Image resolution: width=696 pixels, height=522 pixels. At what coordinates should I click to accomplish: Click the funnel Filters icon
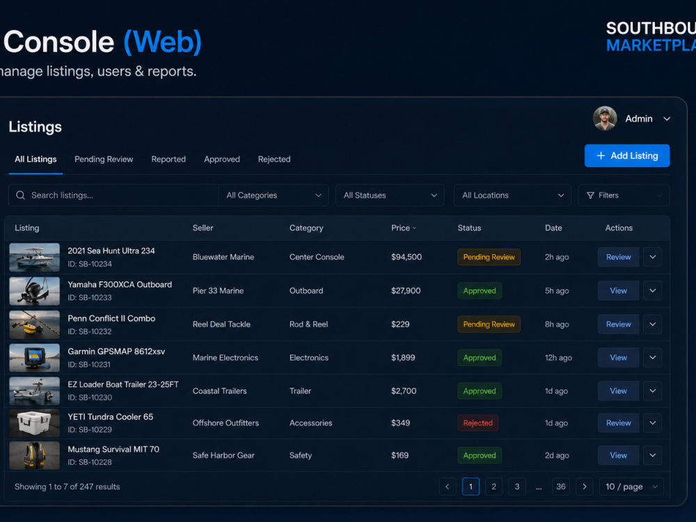[x=590, y=196]
